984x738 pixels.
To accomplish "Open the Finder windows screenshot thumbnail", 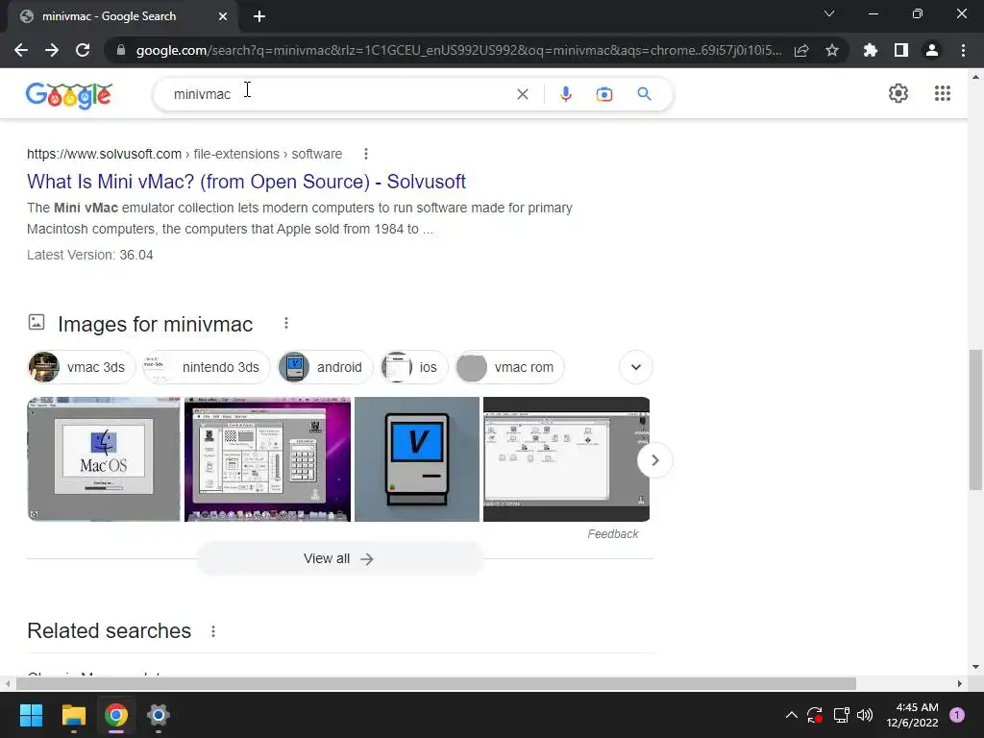I will click(x=566, y=458).
